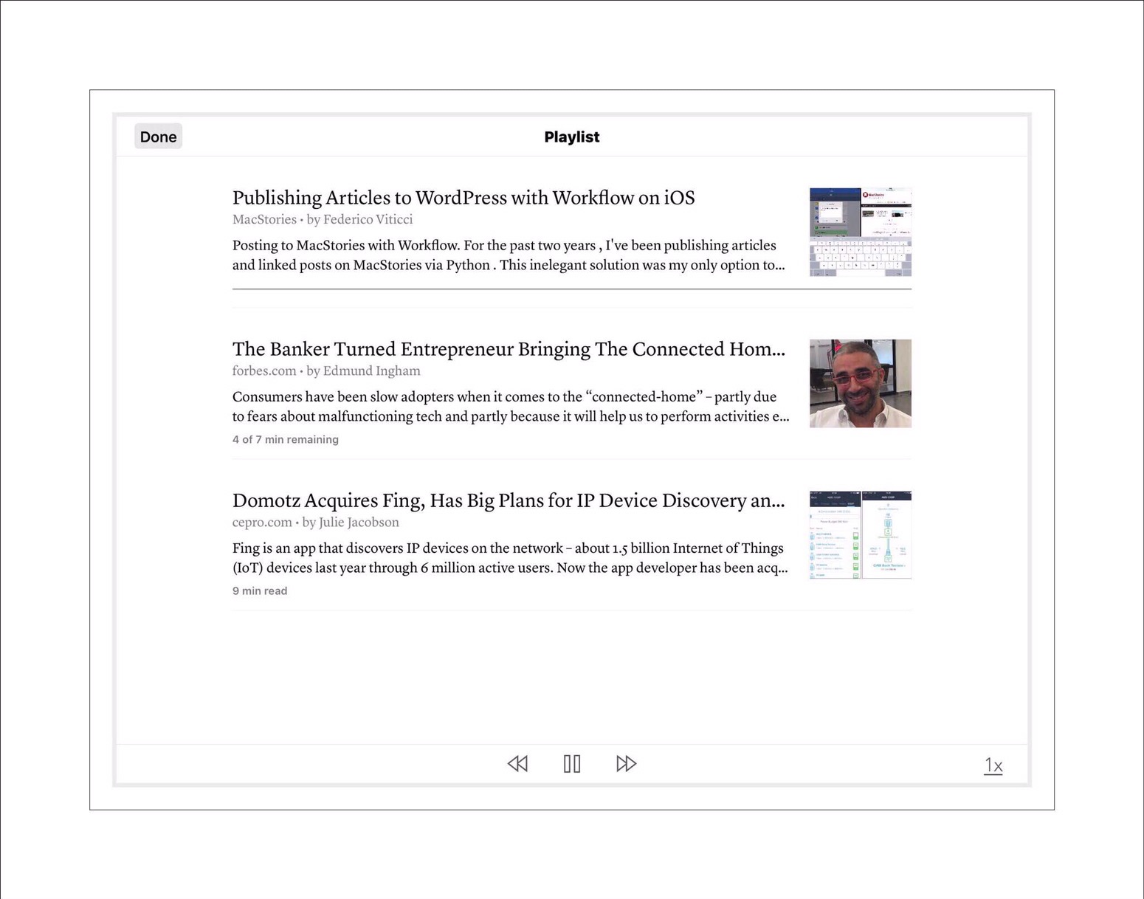Open the Publishing Articles to WordPress article
Viewport: 1144px width, 899px height.
(463, 198)
